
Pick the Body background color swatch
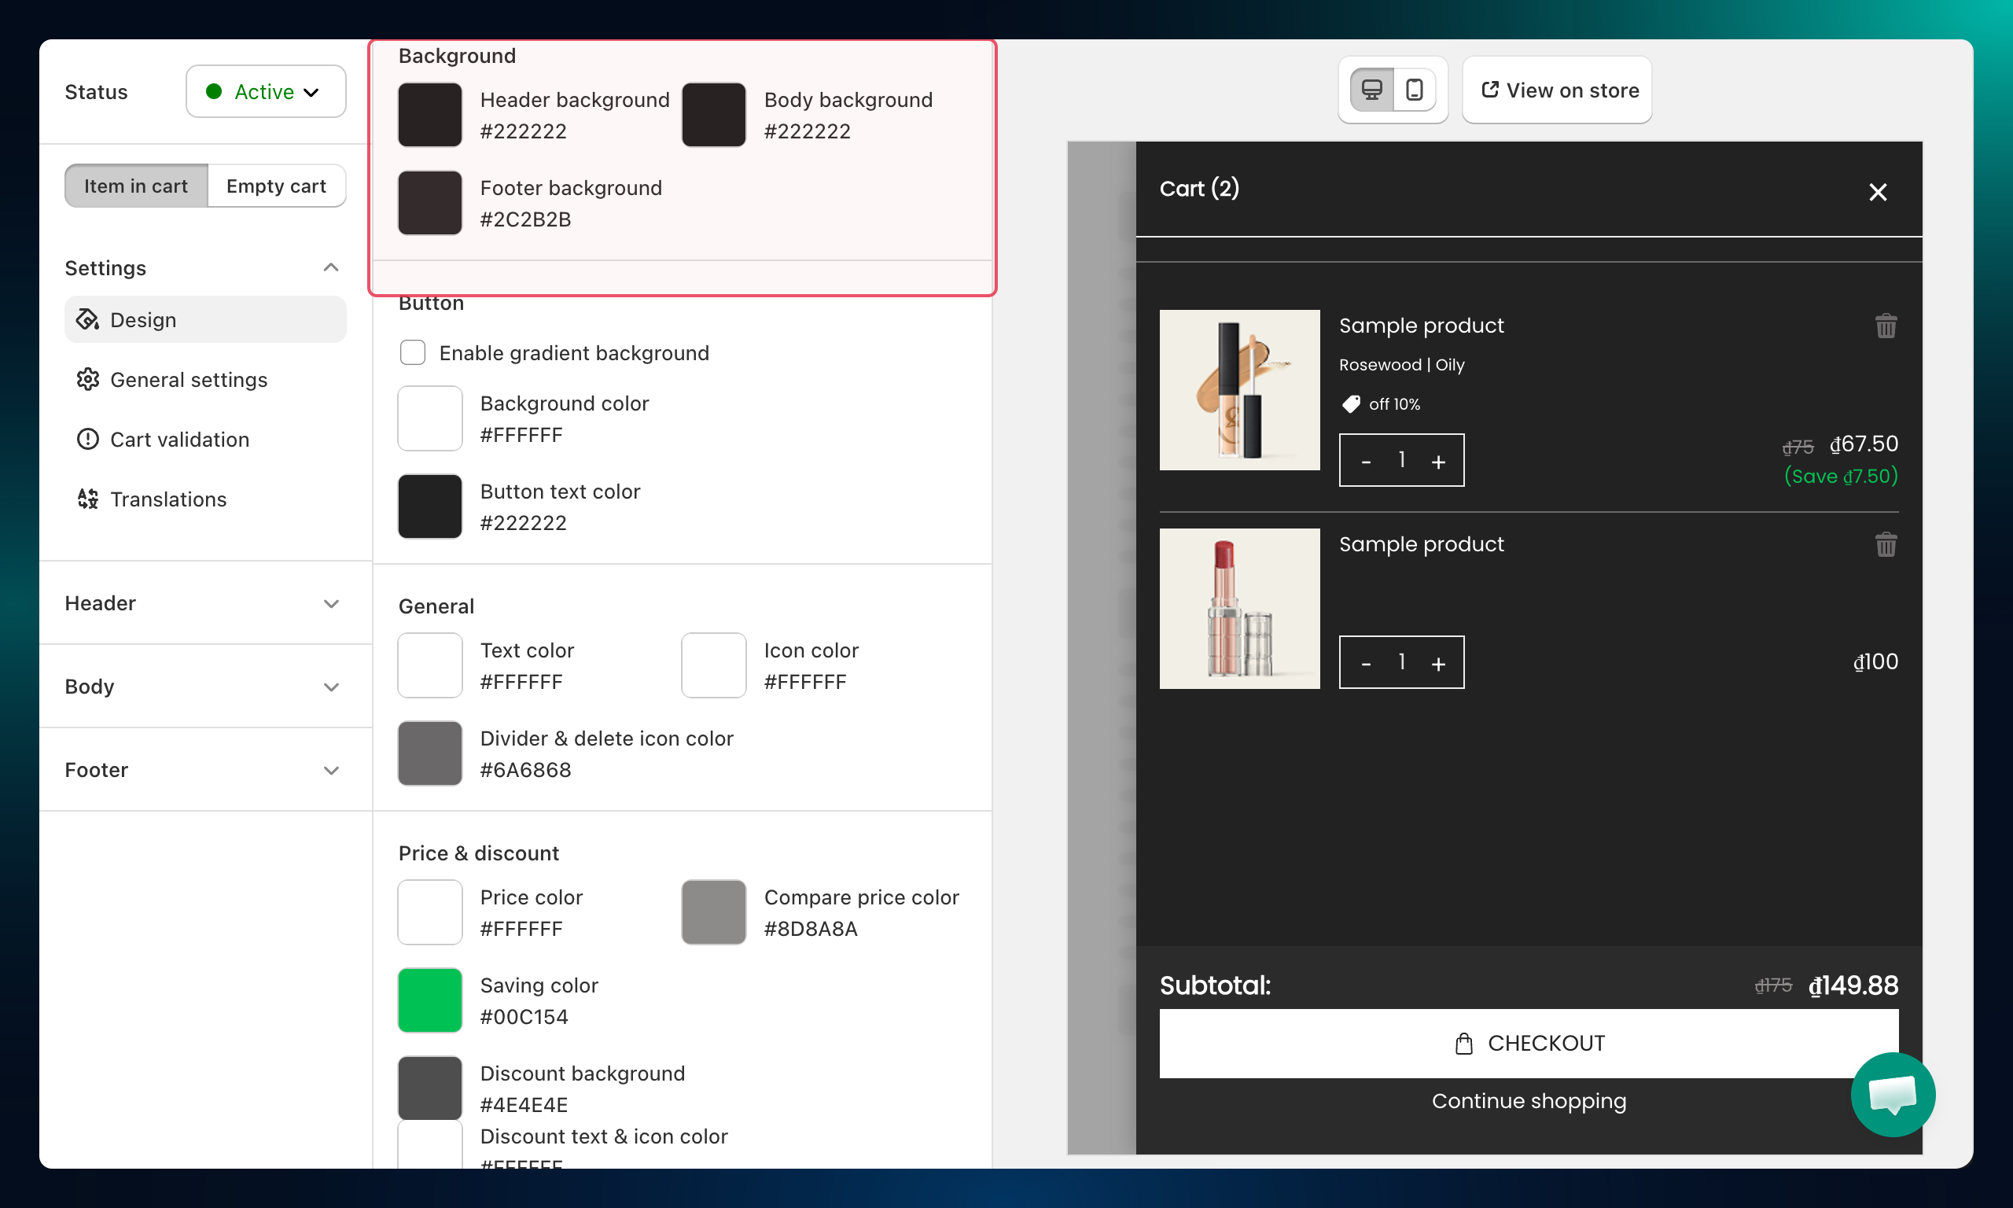[713, 115]
